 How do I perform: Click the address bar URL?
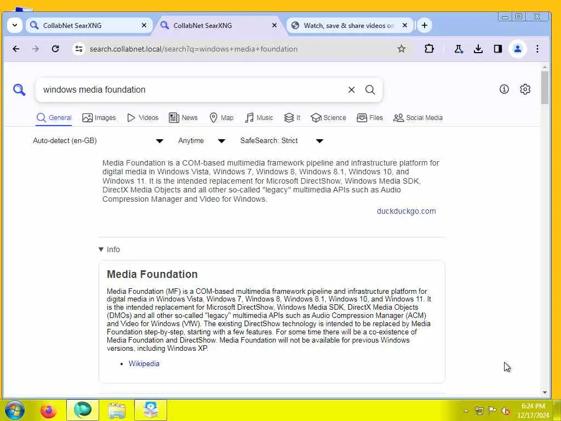click(x=193, y=49)
